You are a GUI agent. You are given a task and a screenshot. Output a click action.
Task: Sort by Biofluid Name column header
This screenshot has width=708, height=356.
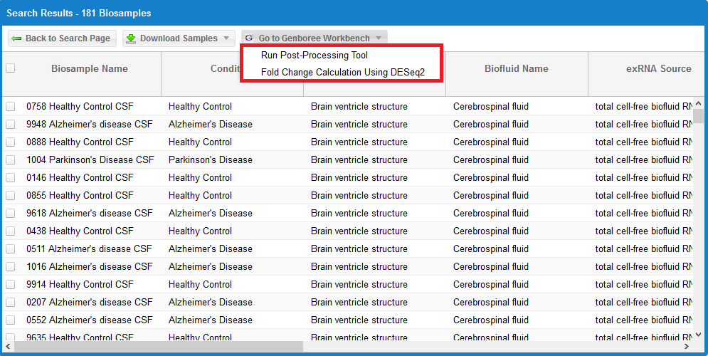pyautogui.click(x=516, y=69)
